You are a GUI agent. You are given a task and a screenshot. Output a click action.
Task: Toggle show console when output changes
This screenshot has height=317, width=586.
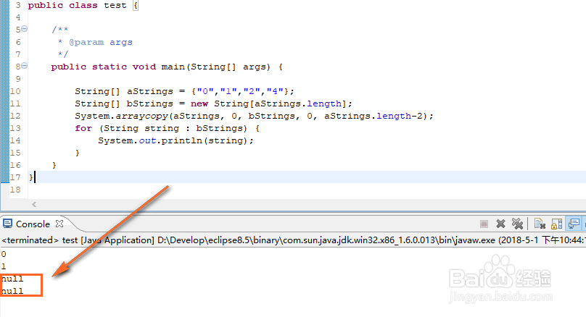[x=574, y=224]
